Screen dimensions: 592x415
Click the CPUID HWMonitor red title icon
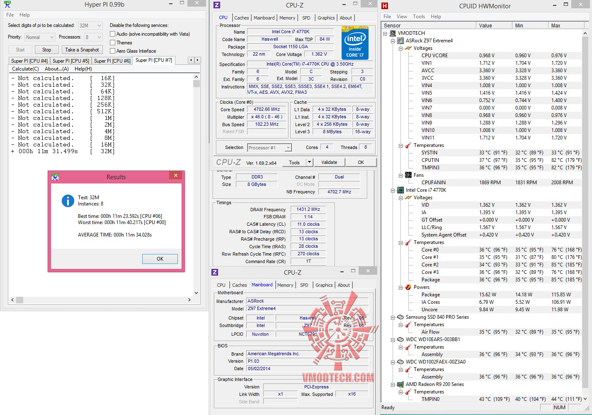point(385,6)
